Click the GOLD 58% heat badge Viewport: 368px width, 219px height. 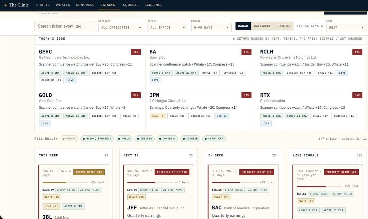(x=136, y=95)
